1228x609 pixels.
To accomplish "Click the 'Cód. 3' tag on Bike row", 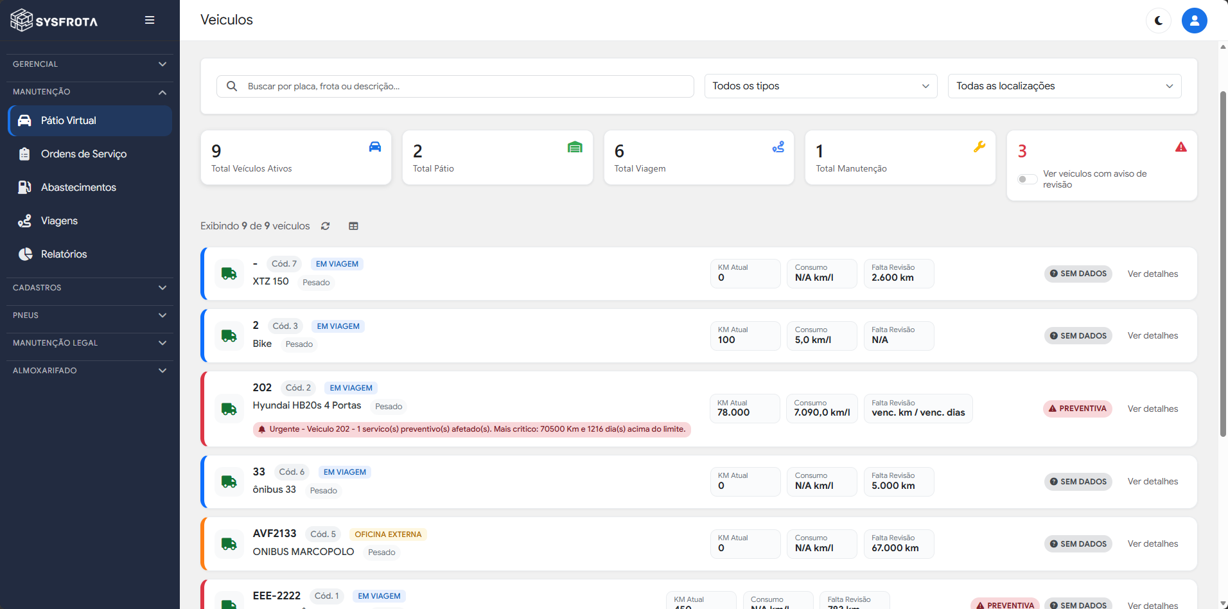I will (x=285, y=326).
